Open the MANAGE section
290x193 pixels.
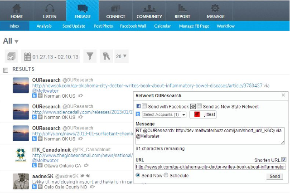click(x=216, y=10)
